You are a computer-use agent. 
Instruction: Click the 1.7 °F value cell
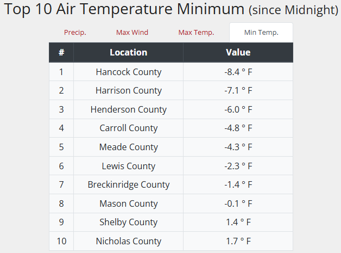238,241
